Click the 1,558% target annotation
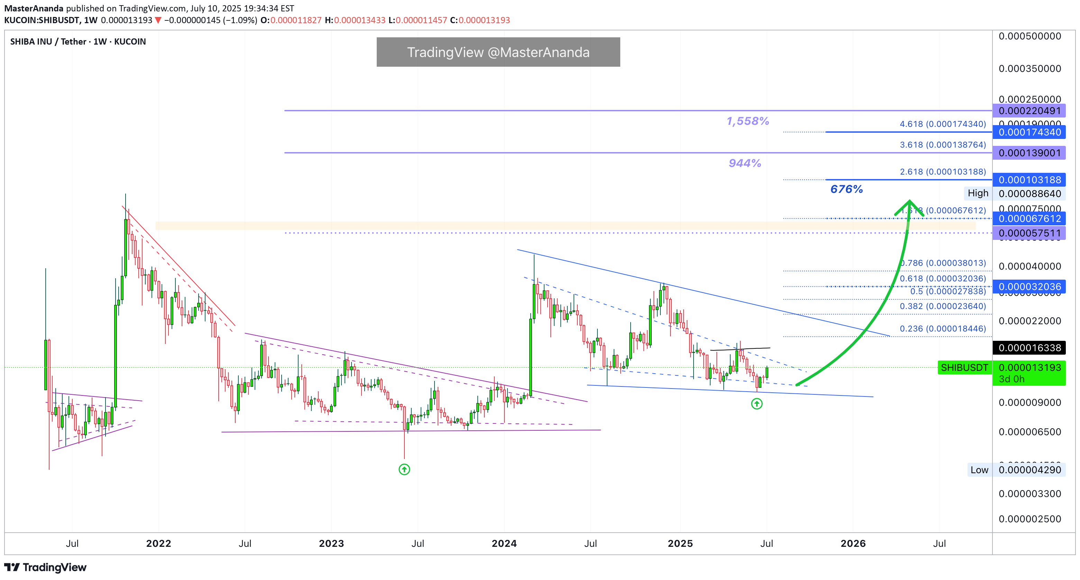Image resolution: width=1080 pixels, height=580 pixels. coord(748,121)
